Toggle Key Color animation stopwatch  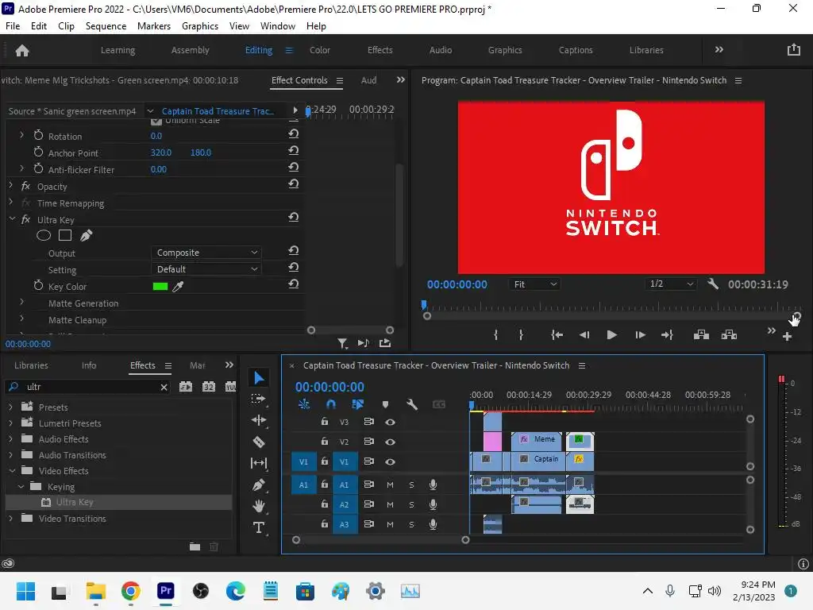coord(38,286)
